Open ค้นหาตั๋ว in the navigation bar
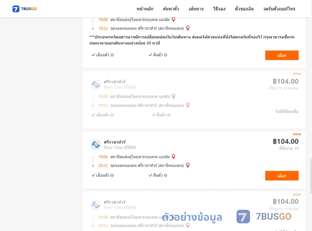 (171, 9)
